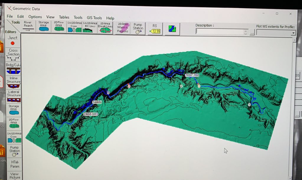The width and height of the screenshot is (302, 180).
Task: Select the SA/2D Area Conn tool in toolbar
Action: (x=74, y=27)
